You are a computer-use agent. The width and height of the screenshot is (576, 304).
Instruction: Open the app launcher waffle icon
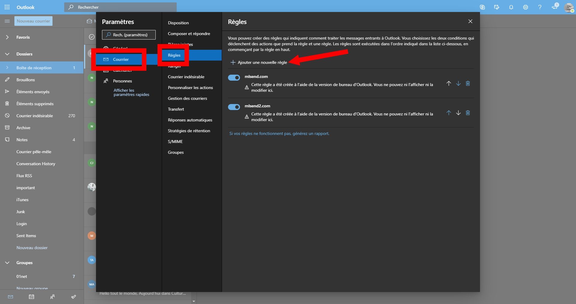coord(7,7)
